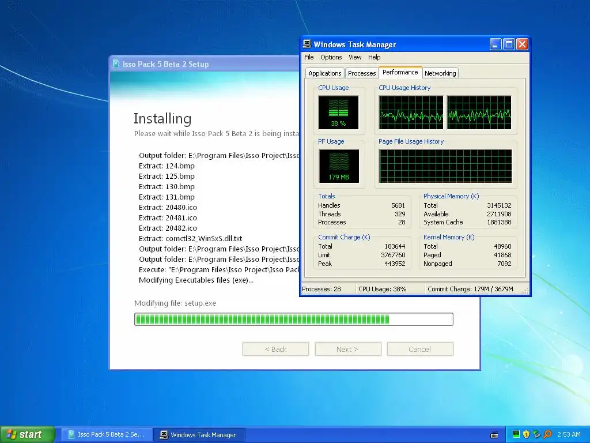Click the taskbar clock showing 2:53 AM

[569, 434]
